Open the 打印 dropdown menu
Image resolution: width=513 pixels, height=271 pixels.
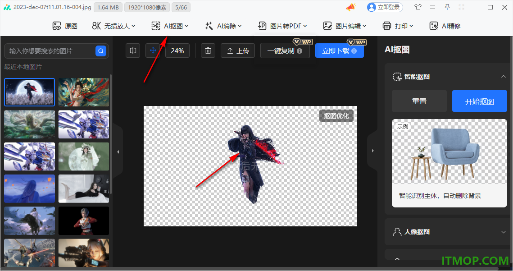(398, 26)
